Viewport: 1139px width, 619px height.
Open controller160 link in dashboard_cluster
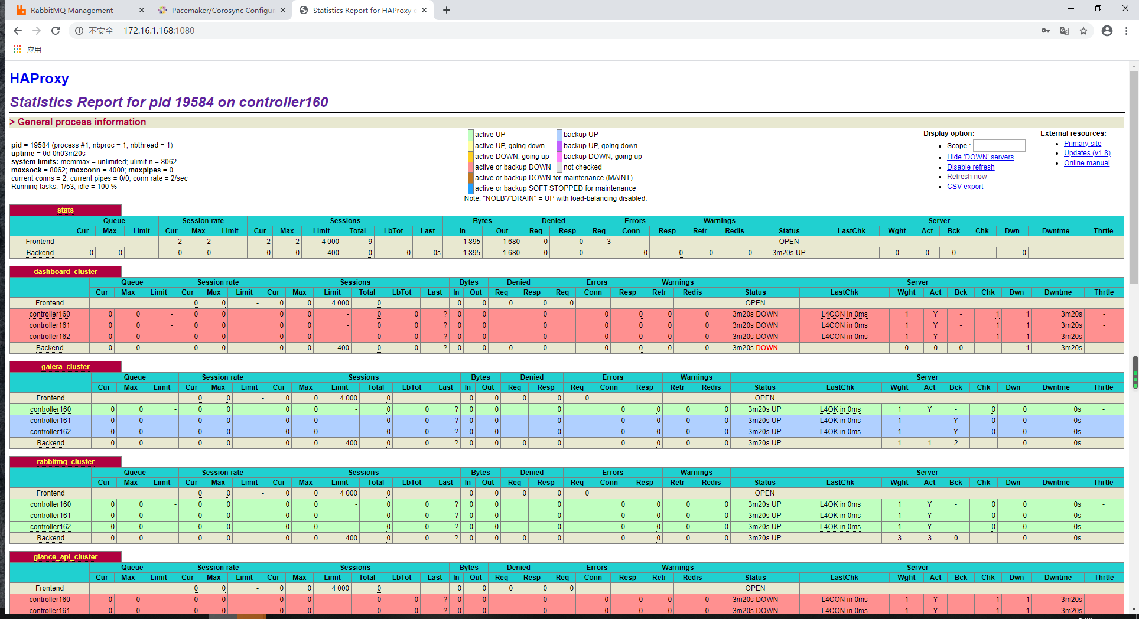[x=50, y=314]
